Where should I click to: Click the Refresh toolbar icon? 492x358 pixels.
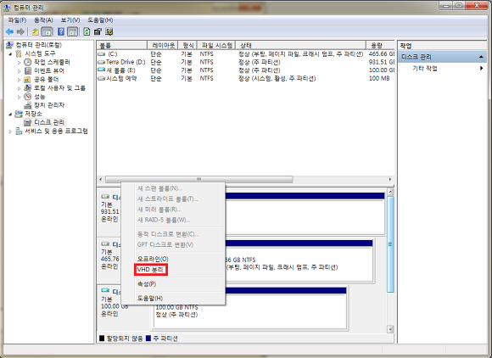[87, 31]
